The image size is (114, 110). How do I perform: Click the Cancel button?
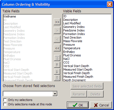coord(101,105)
